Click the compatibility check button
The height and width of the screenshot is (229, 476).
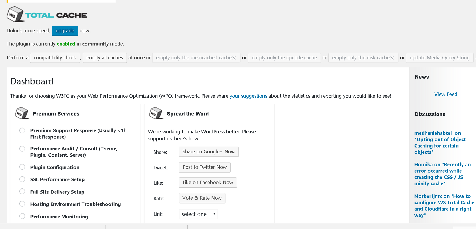55,58
